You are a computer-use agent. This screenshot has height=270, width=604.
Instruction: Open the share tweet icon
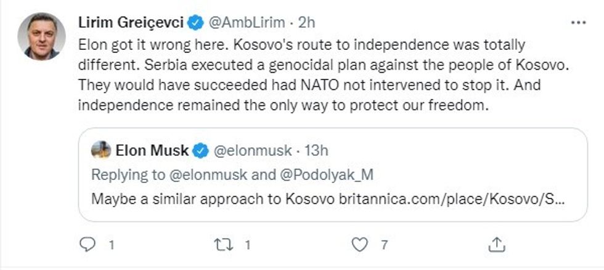[x=496, y=245]
